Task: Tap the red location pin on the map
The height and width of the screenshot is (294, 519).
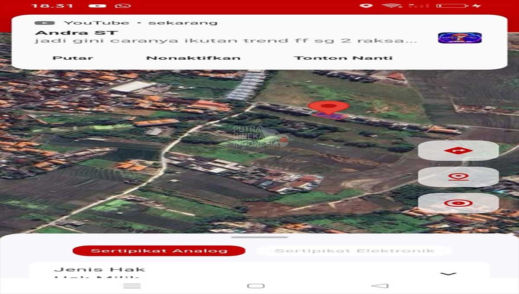Action: (x=329, y=108)
